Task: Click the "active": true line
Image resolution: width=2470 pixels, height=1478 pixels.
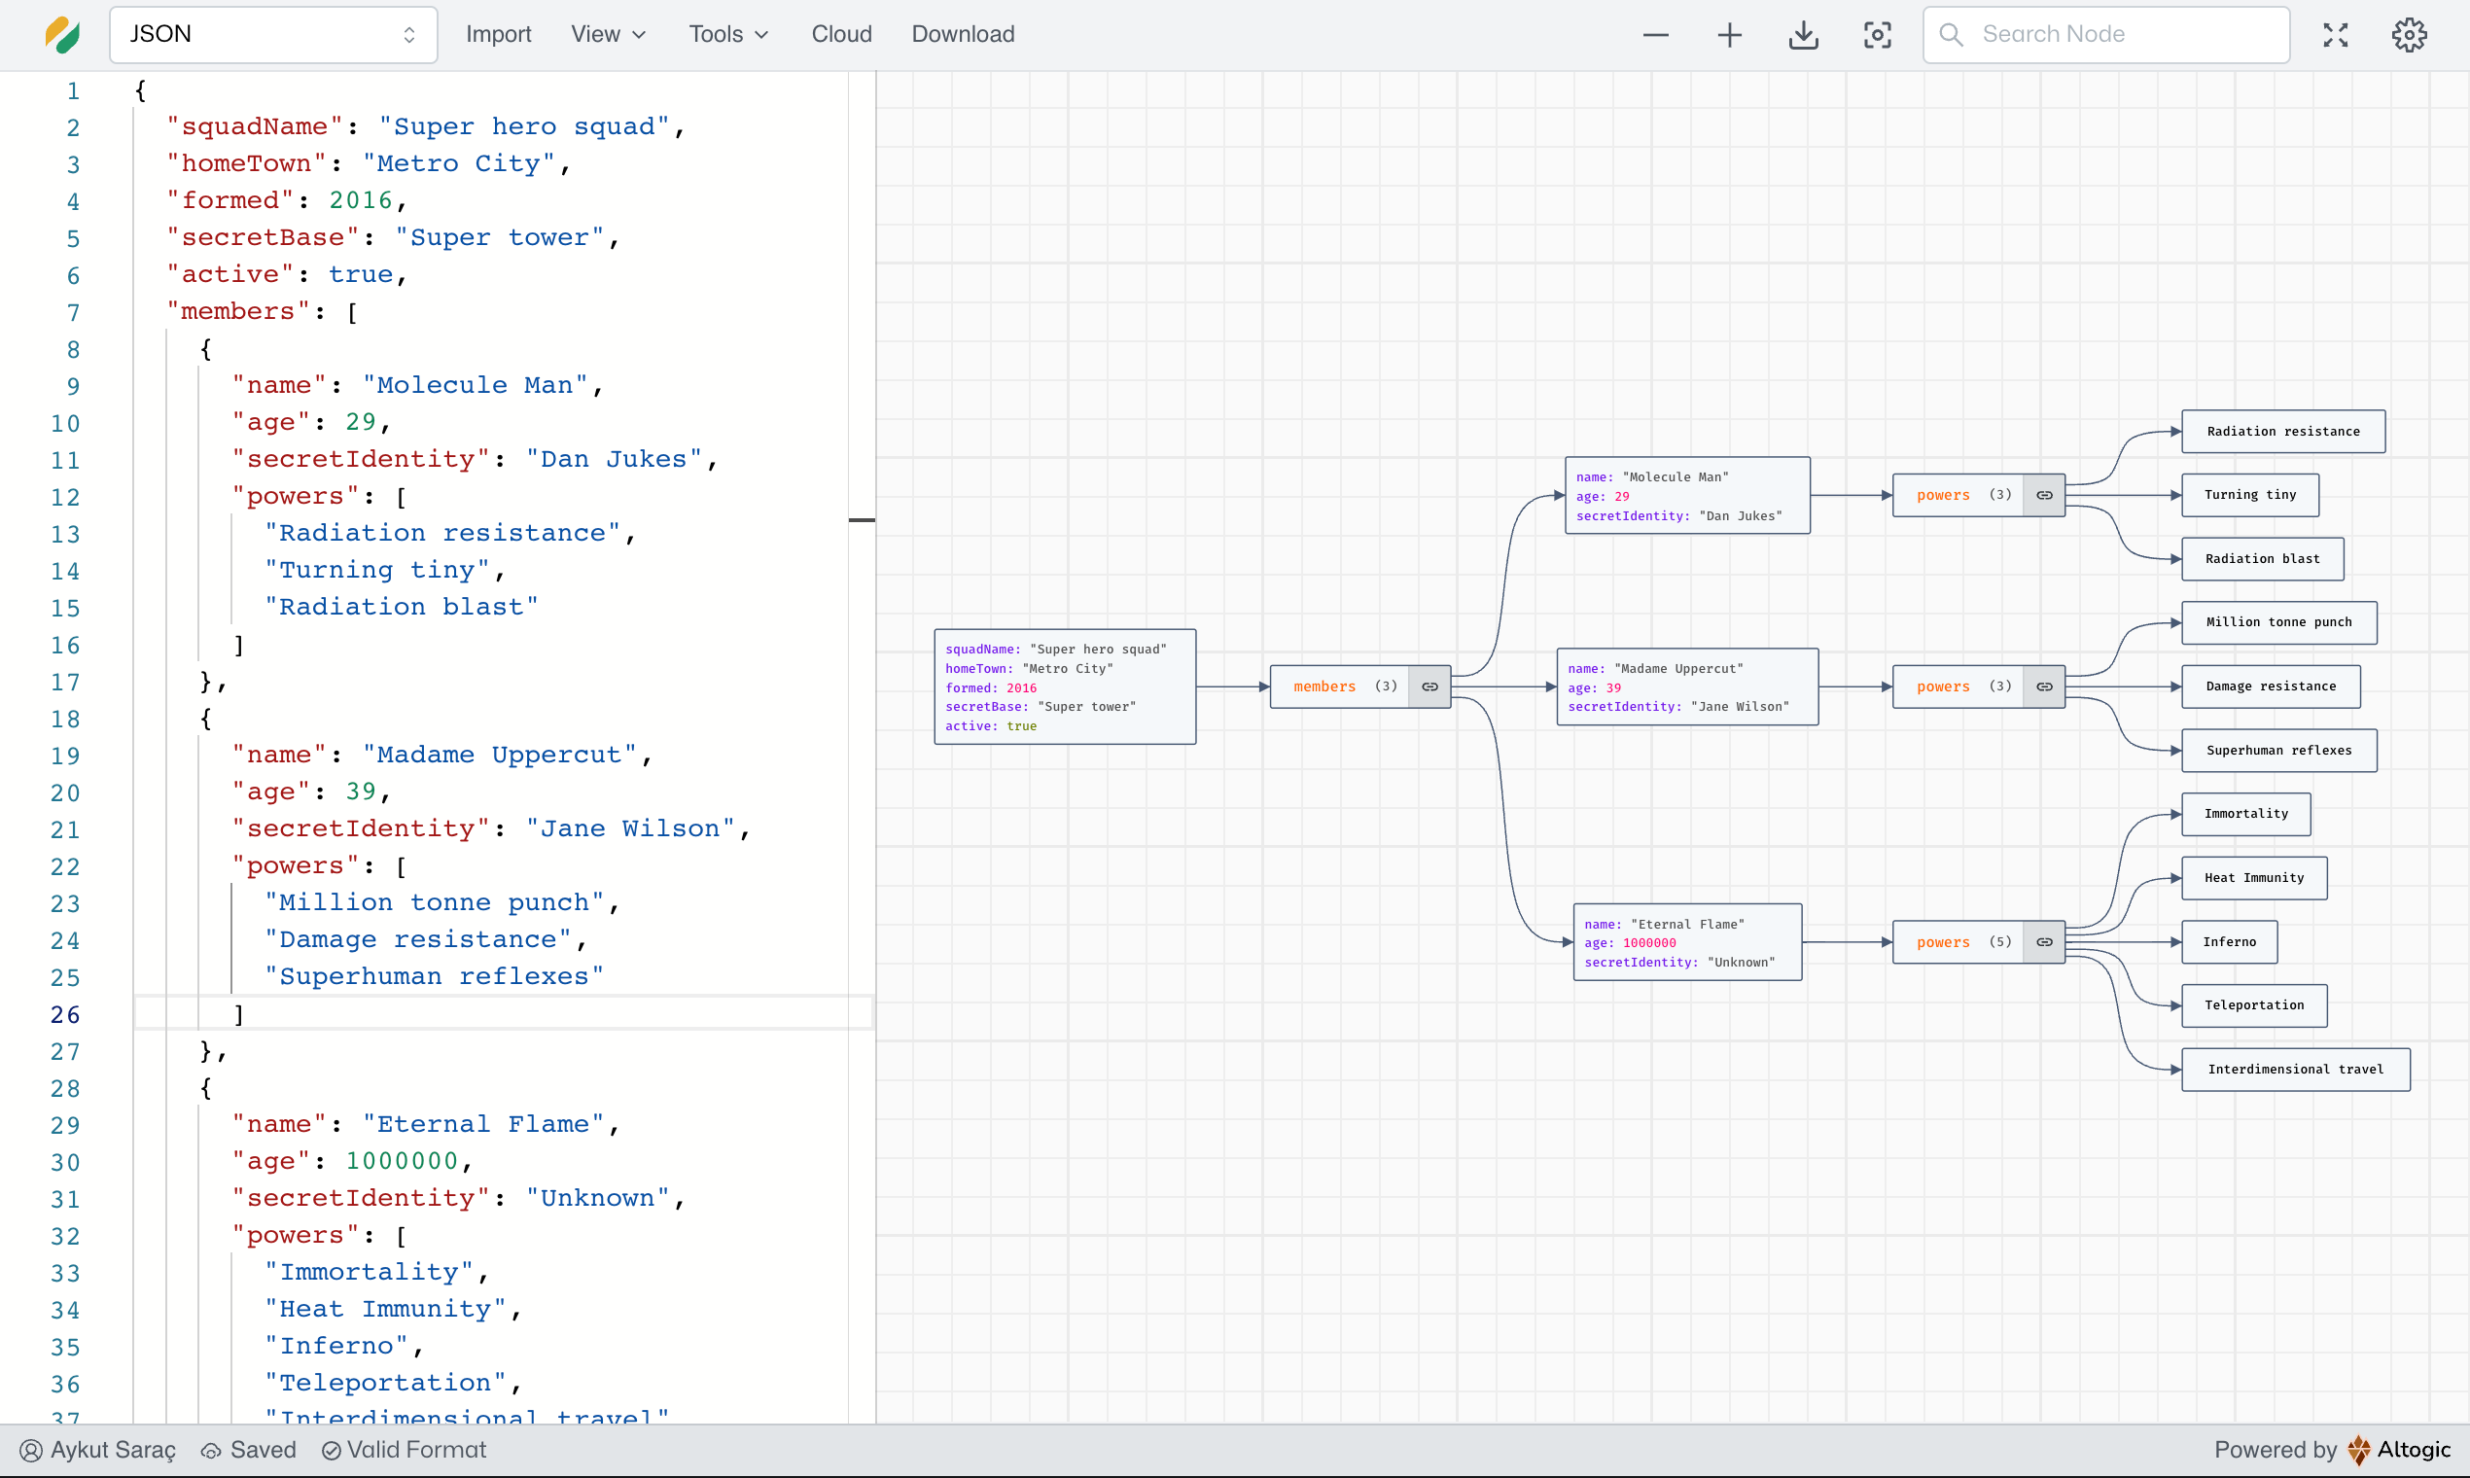Action: [287, 274]
